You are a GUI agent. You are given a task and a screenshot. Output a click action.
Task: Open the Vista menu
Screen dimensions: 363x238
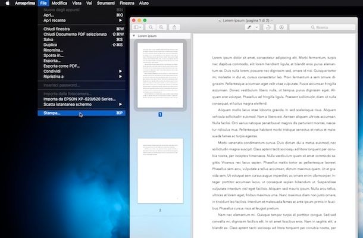(x=77, y=3)
